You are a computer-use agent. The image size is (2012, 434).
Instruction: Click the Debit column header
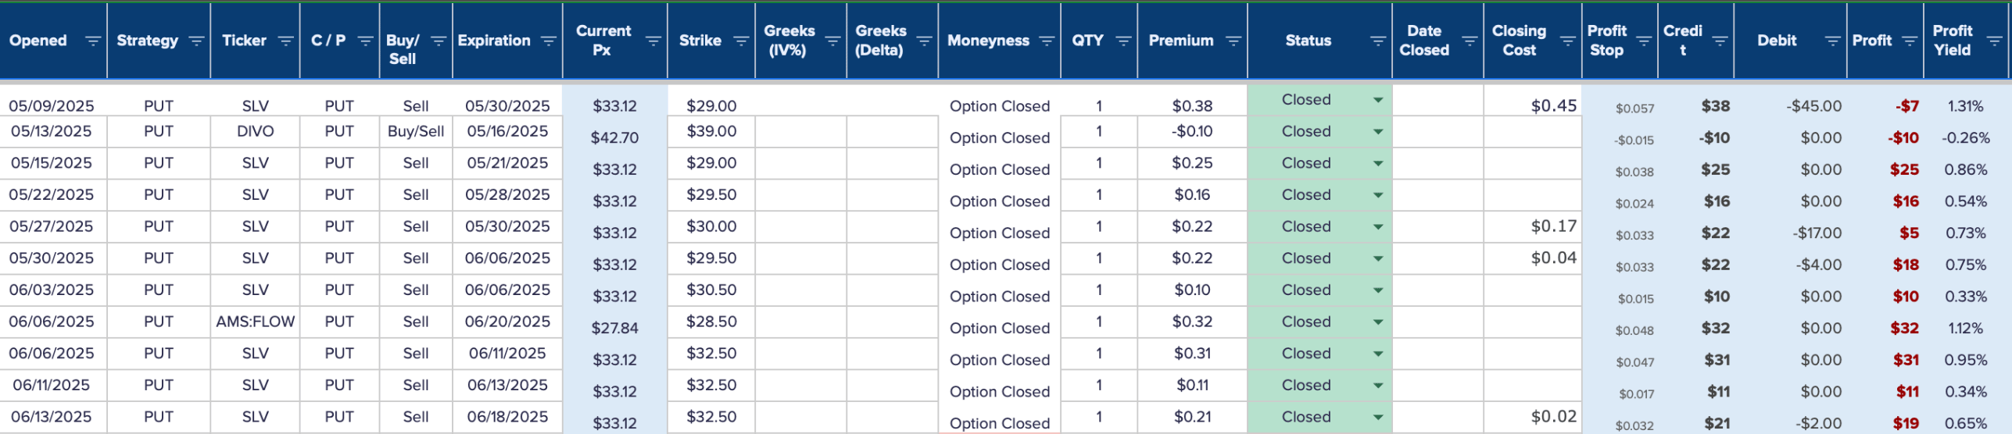[x=1776, y=41]
